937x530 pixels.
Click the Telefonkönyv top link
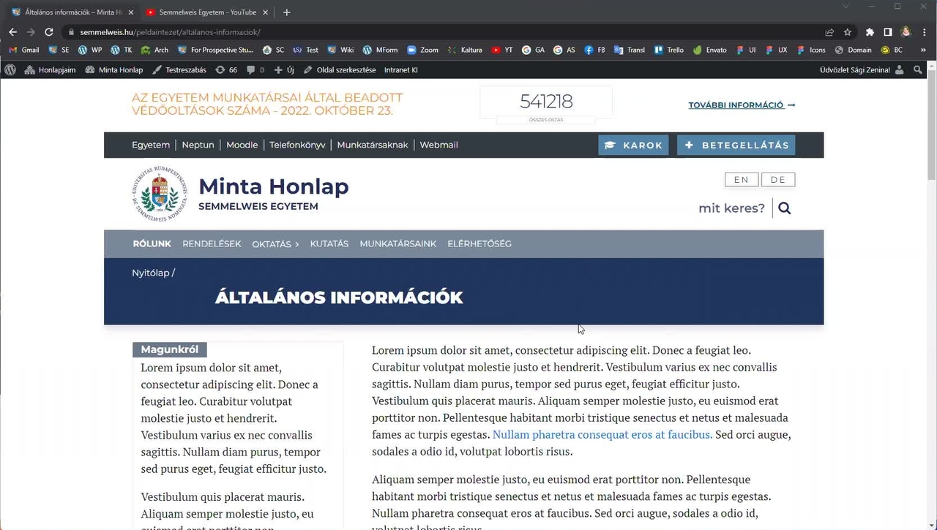(297, 145)
